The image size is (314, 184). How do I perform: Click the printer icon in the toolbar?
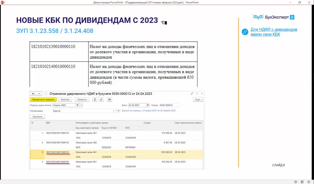coord(110,99)
